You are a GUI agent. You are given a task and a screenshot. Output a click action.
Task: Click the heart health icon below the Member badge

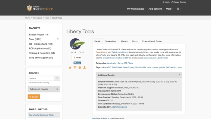pyautogui.click(x=75, y=67)
